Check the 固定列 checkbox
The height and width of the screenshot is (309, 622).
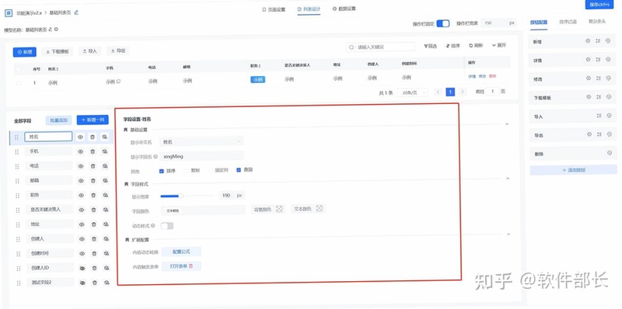tap(211, 170)
